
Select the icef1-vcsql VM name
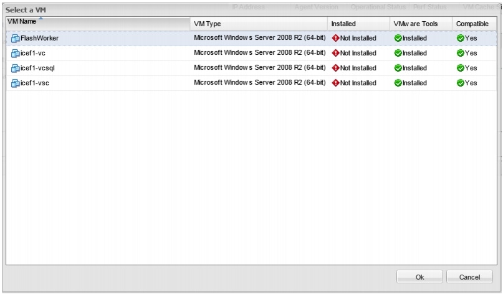(37, 68)
